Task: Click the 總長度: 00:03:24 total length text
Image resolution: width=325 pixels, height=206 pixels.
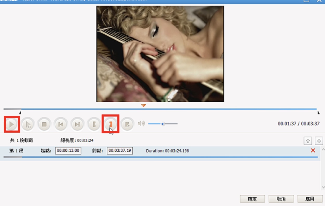Action: 77,140
